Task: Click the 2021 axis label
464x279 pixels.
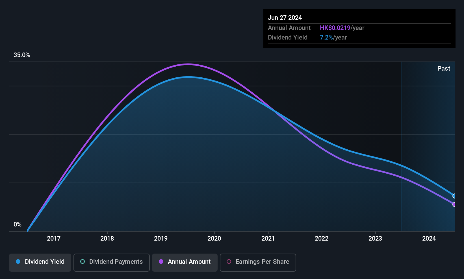Action: [x=268, y=239]
